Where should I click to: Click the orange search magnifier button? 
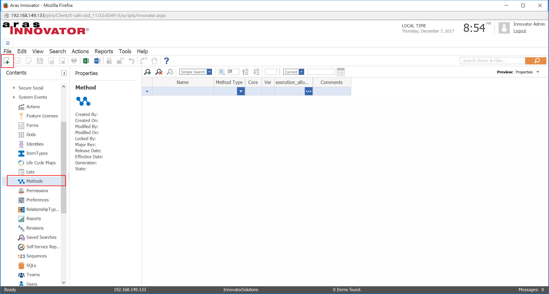pyautogui.click(x=536, y=61)
